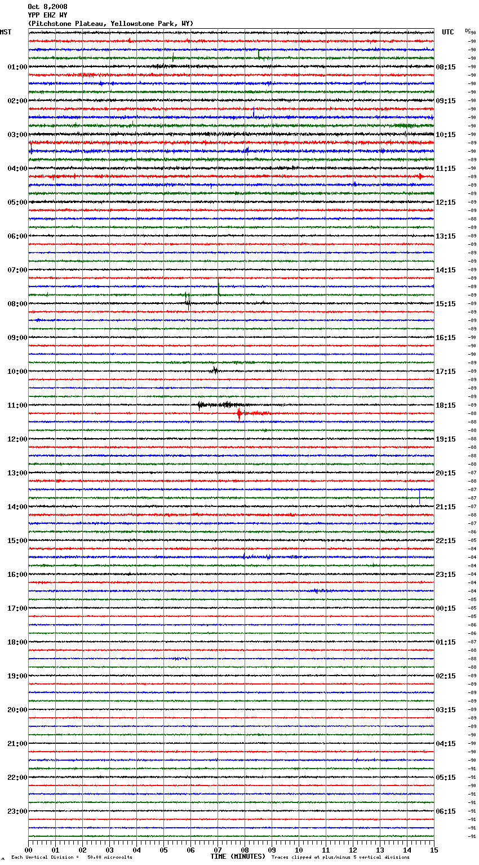This screenshot has height=865, width=479.
Task: Click the TIME (MINUTES) axis title
Action: click(x=238, y=857)
